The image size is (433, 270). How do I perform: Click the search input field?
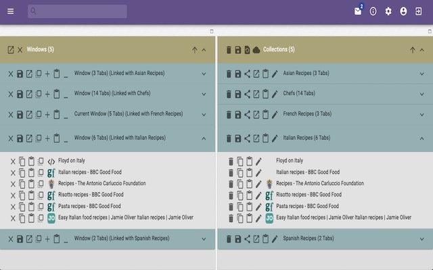pos(77,11)
